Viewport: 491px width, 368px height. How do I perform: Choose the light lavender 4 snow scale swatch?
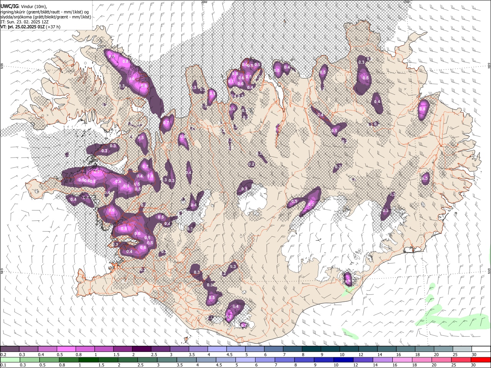(217, 349)
